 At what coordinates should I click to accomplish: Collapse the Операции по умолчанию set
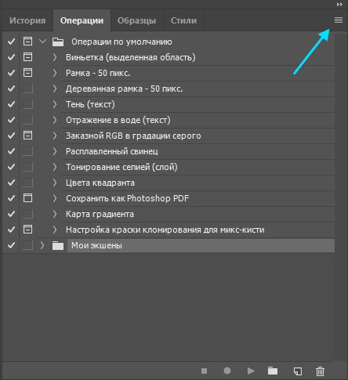click(42, 42)
